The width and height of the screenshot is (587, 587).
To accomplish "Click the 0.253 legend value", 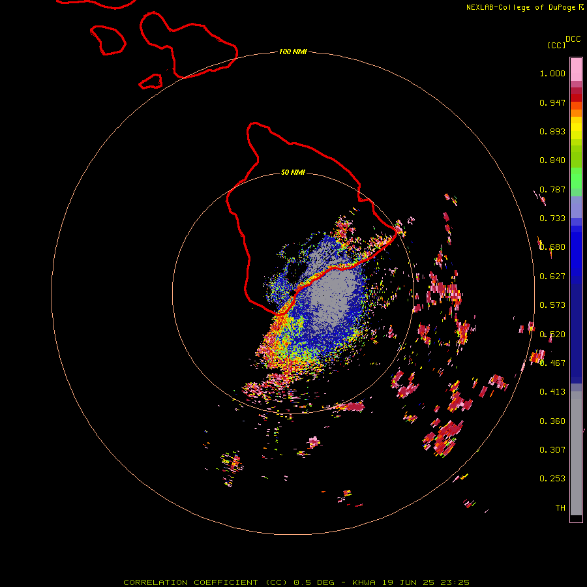I will pos(552,479).
